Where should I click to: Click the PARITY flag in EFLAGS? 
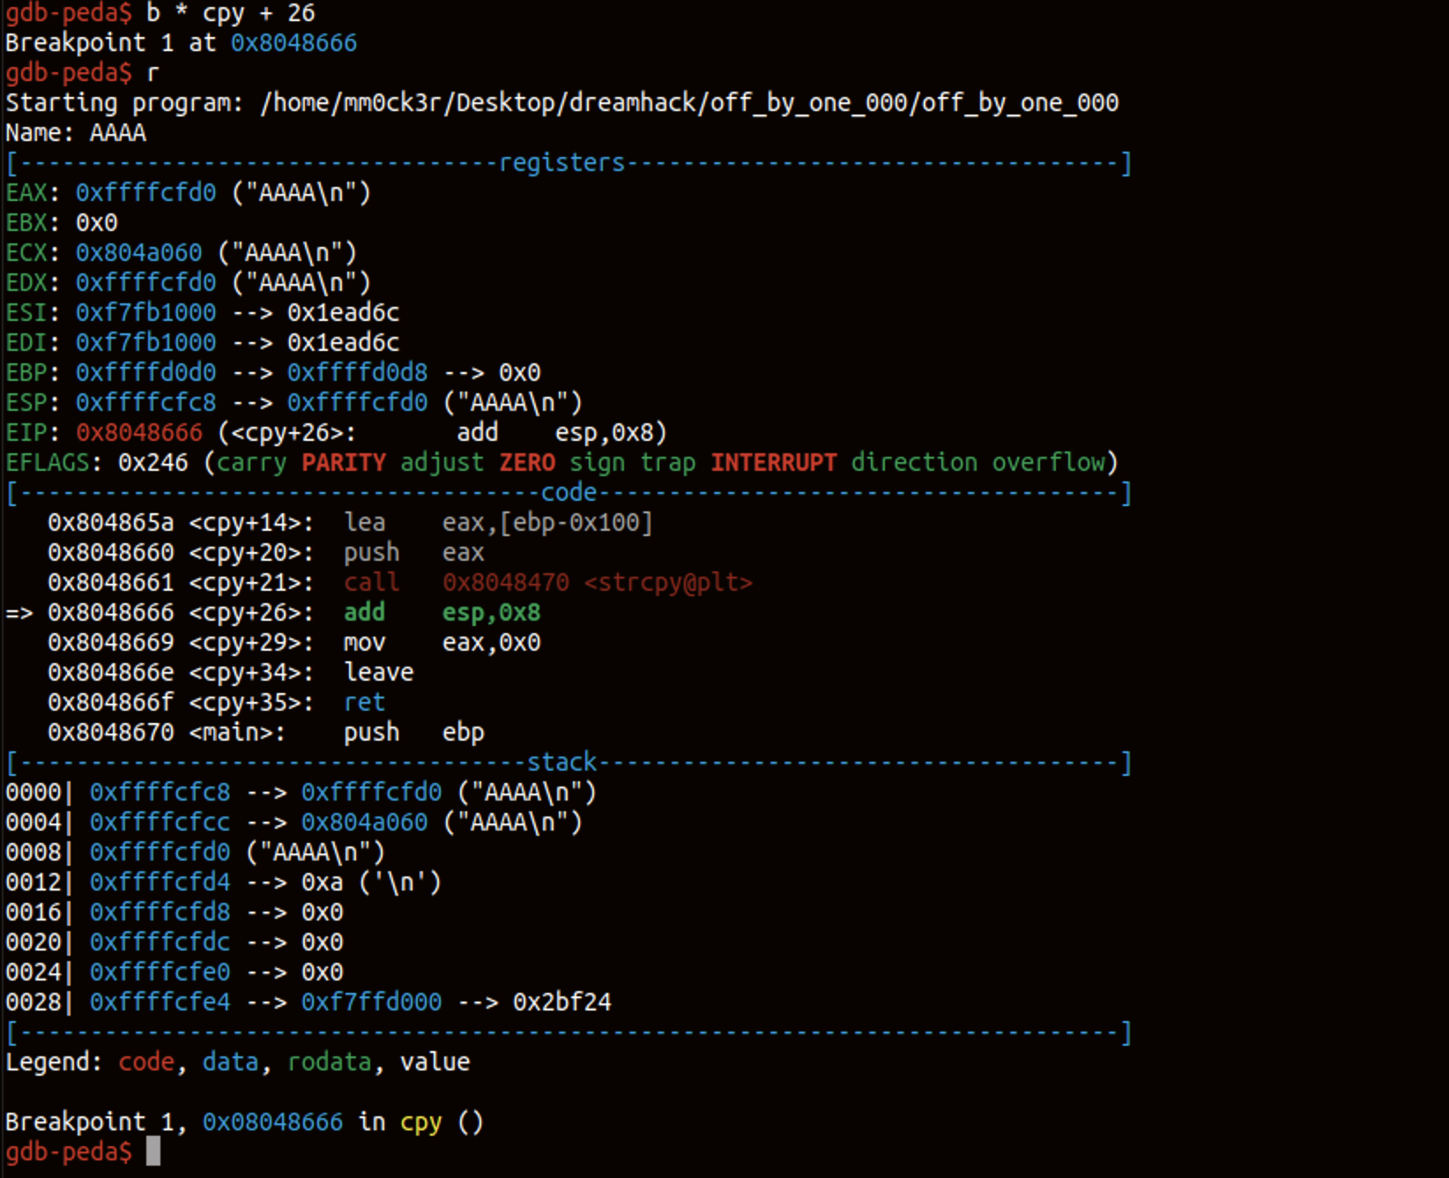pyautogui.click(x=343, y=463)
